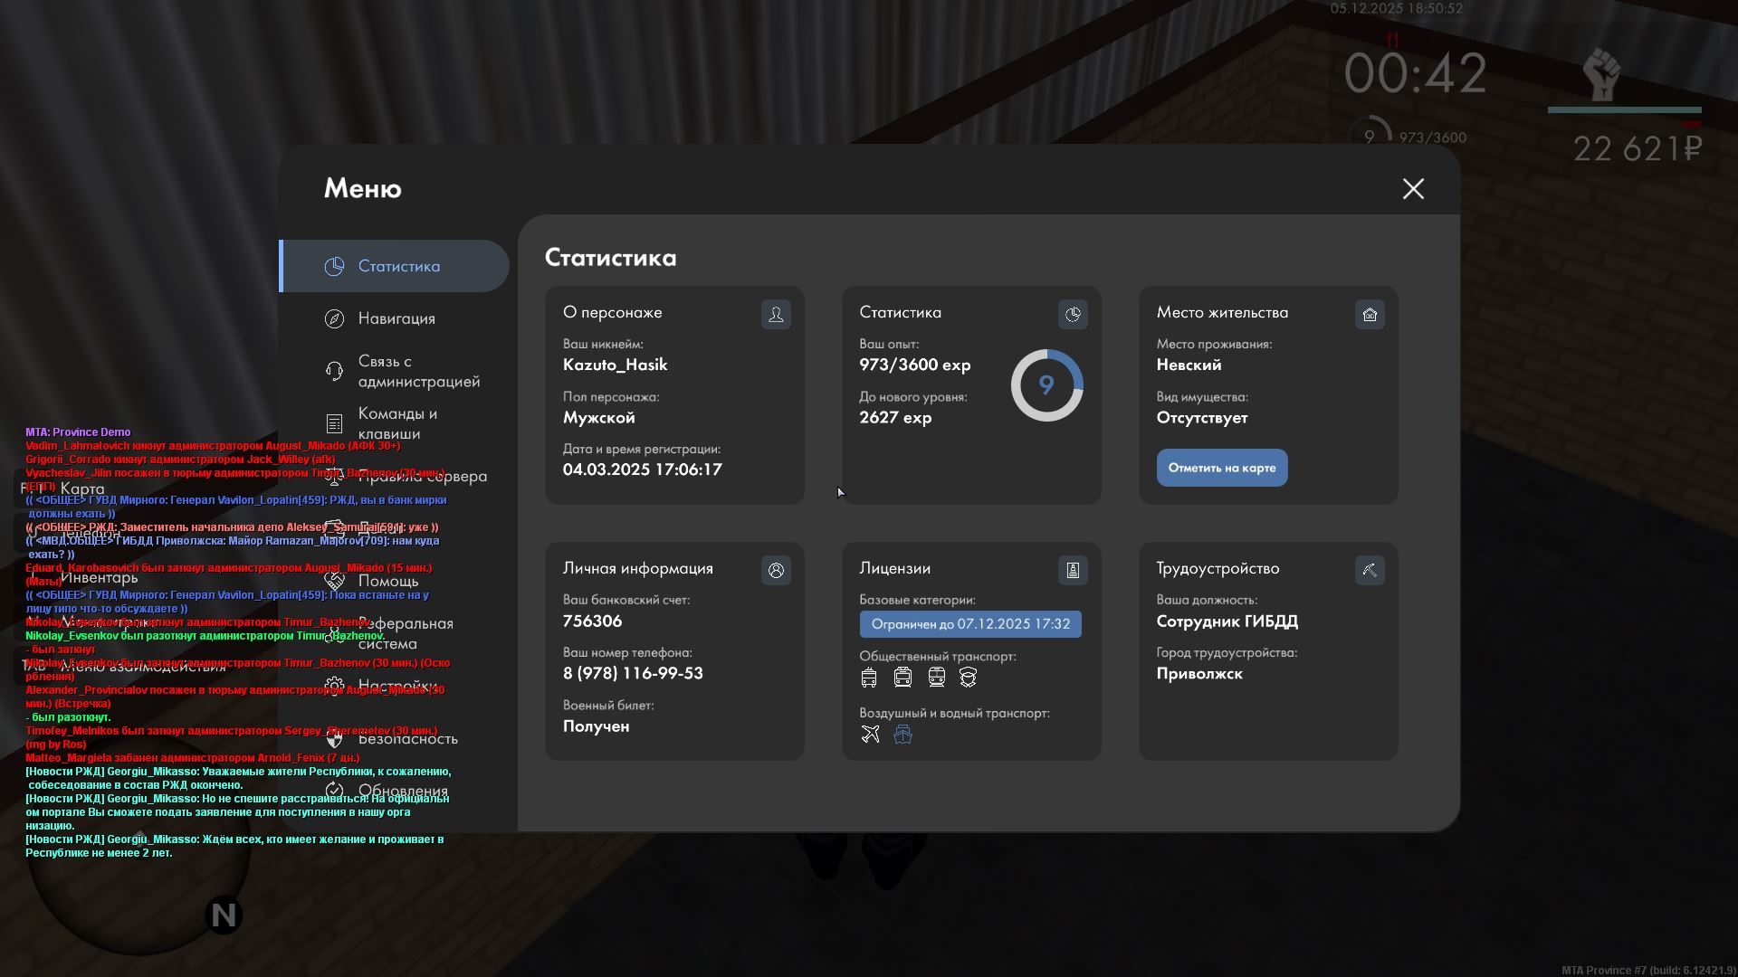
Task: Close the Меню window with X
Action: pos(1413,188)
